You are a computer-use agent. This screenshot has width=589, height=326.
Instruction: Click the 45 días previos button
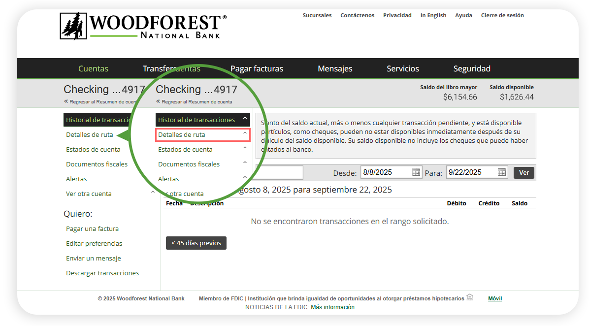coord(196,243)
